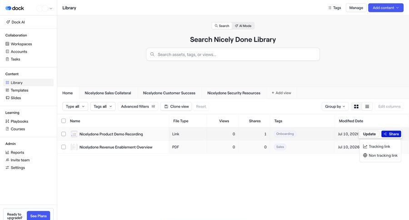Sort by the Name column header
The height and width of the screenshot is (220, 409).
[x=75, y=121]
